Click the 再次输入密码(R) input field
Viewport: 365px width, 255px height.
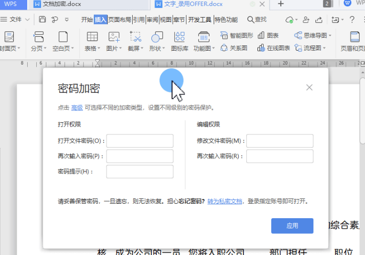280,156
